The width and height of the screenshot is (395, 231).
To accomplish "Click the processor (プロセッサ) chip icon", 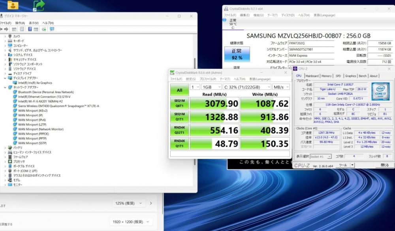I will click(10, 161).
